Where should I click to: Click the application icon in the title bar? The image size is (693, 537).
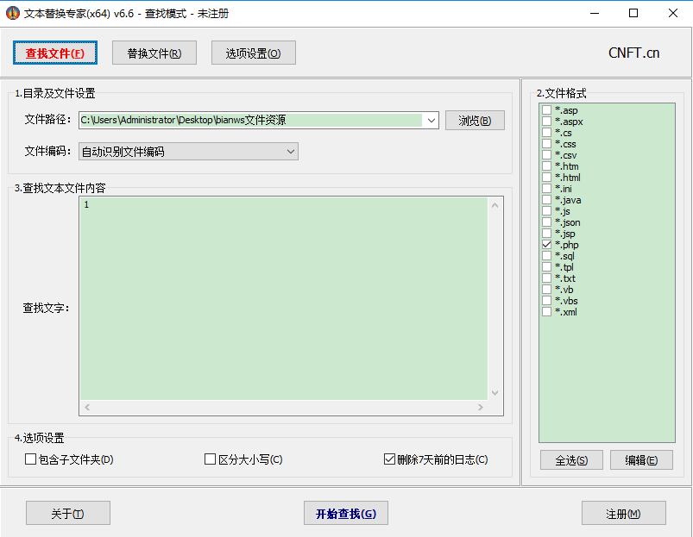12,13
